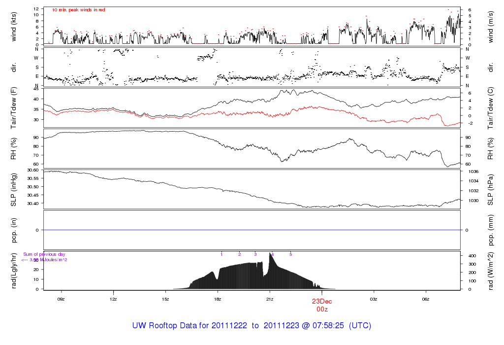The image size is (504, 345).
Task: Select the 03z time axis label
Action: (374, 299)
